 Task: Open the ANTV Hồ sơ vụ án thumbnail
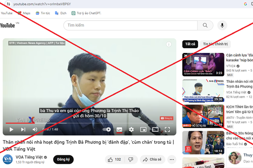click(x=203, y=116)
